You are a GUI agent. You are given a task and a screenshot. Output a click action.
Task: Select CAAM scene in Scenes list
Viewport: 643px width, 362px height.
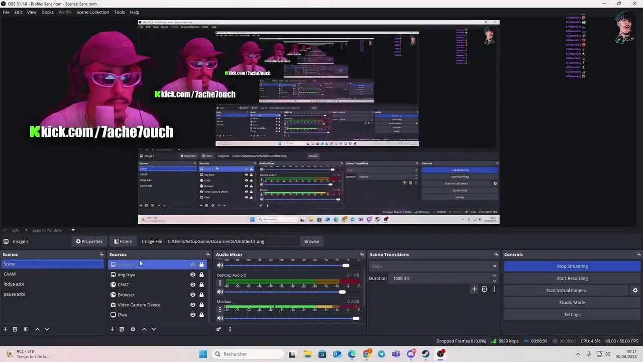52,274
